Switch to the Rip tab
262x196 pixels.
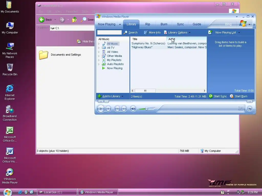tap(148, 24)
